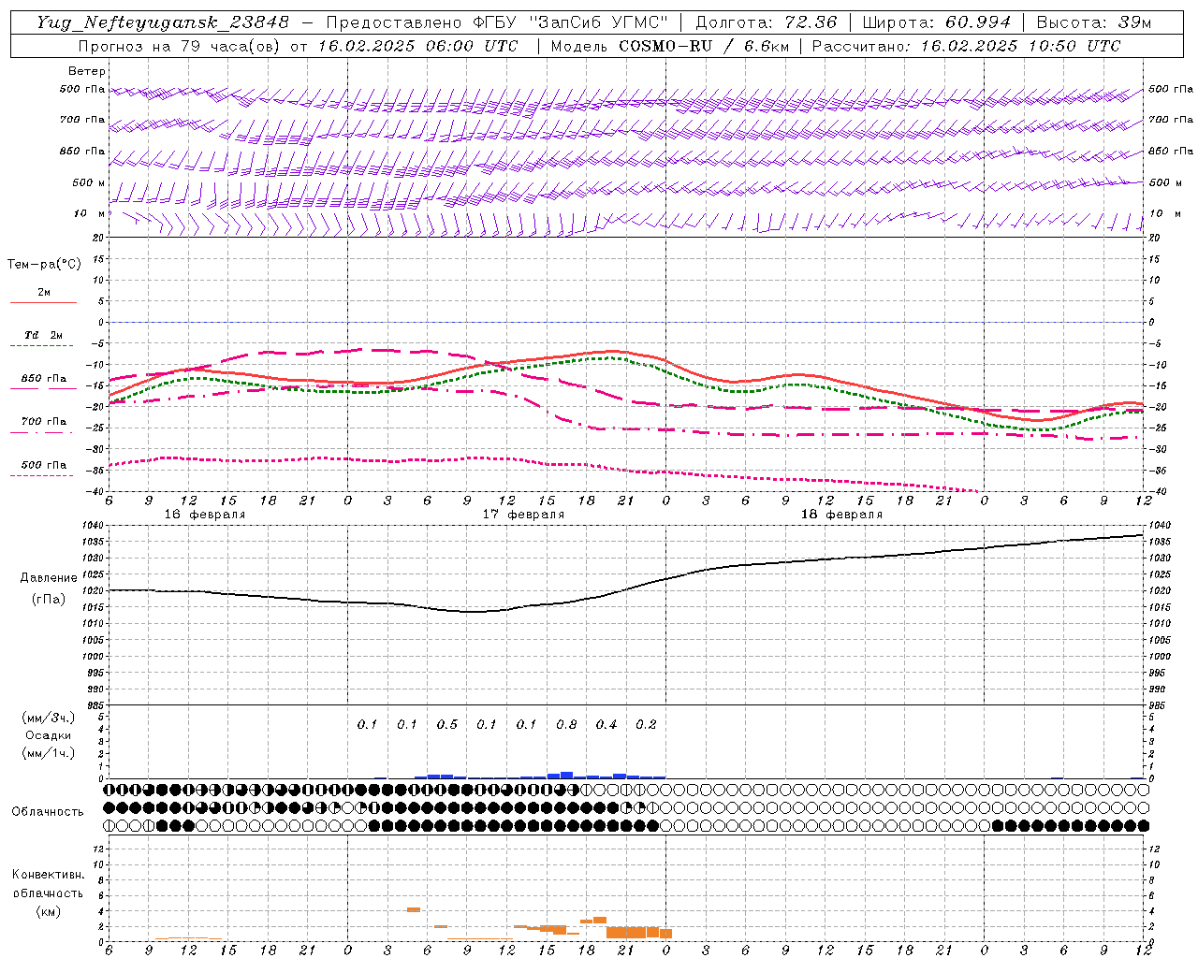Click the tallest blue precipitation bar
Screen dimensions: 1198x958
tap(566, 775)
